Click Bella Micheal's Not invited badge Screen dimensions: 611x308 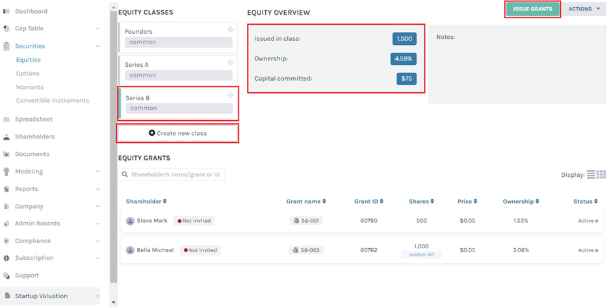tap(200, 250)
